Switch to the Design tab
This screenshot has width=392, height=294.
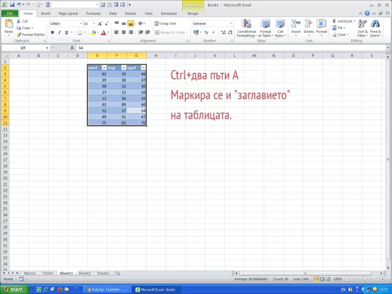193,13
